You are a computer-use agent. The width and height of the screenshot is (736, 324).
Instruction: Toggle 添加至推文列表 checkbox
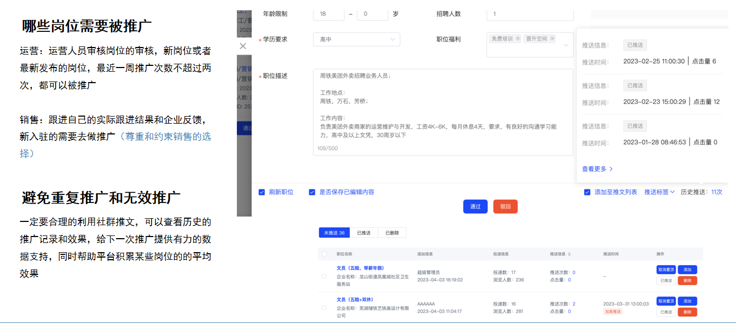point(587,192)
